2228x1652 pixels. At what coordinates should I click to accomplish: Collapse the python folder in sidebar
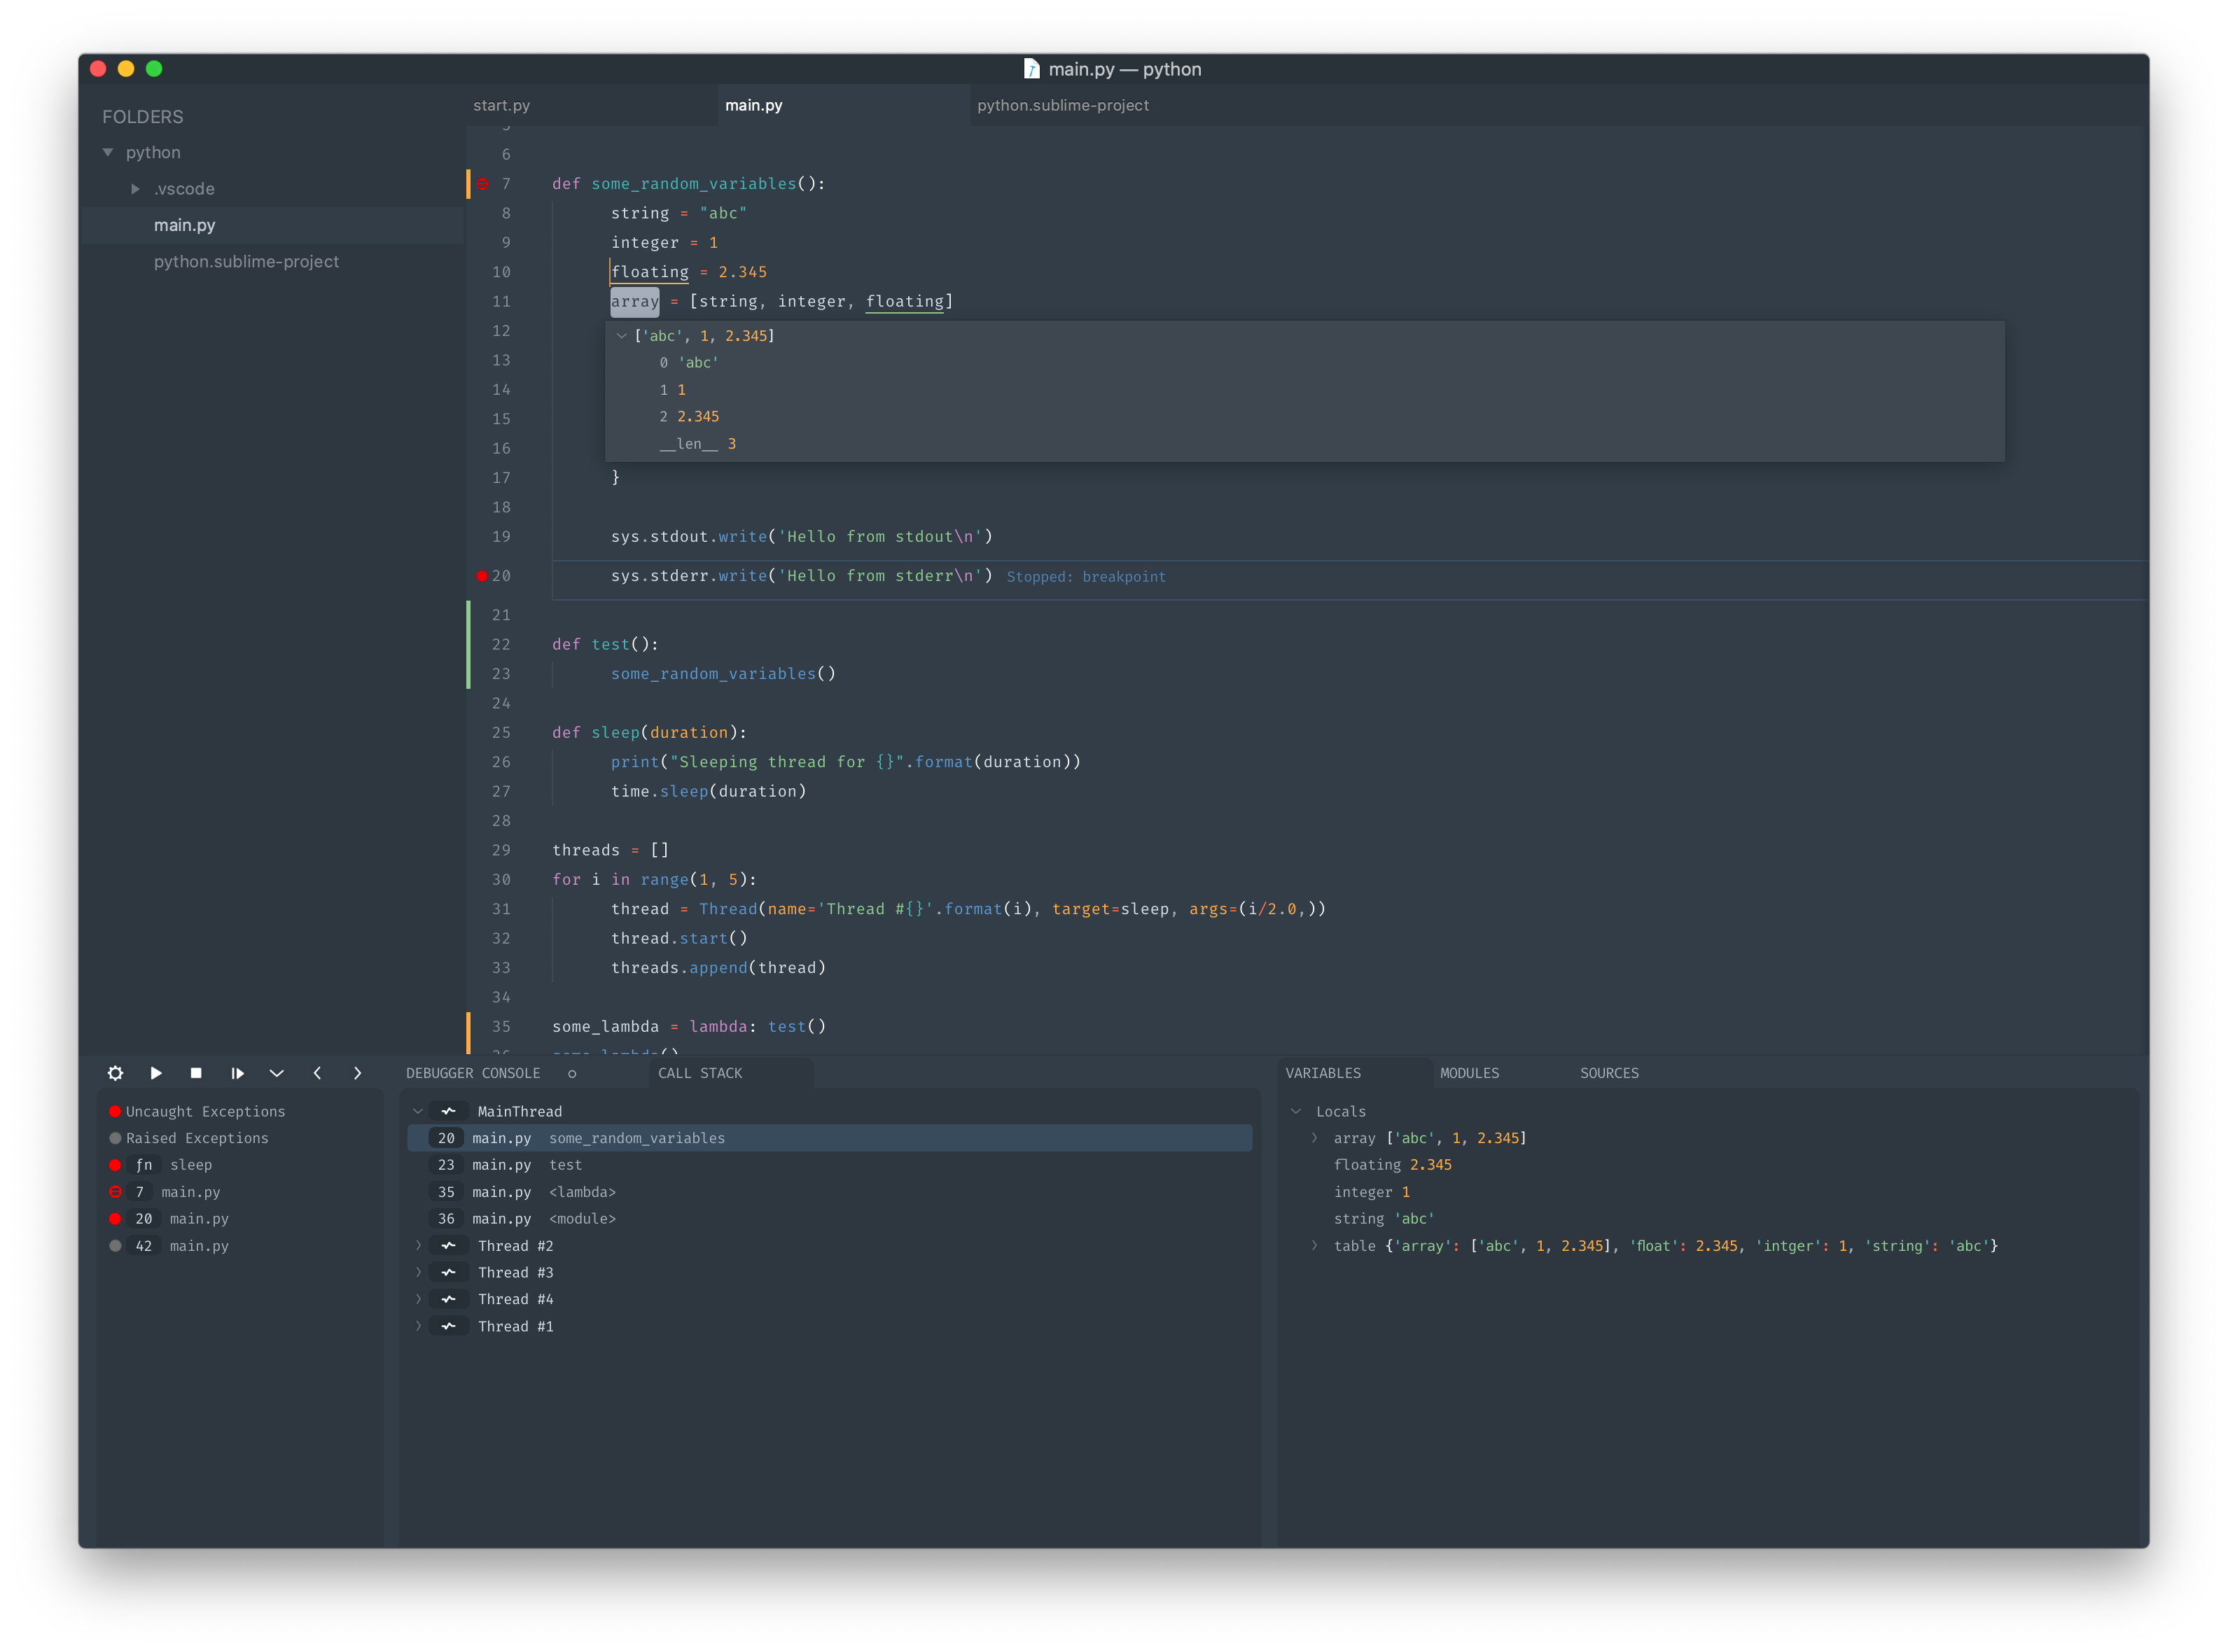click(108, 152)
